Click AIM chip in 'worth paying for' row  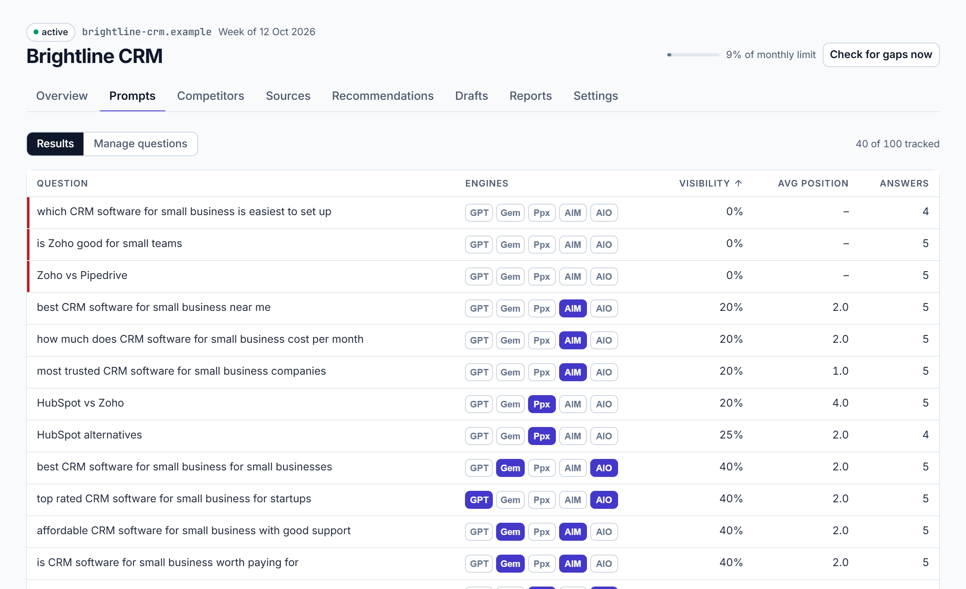click(x=573, y=564)
